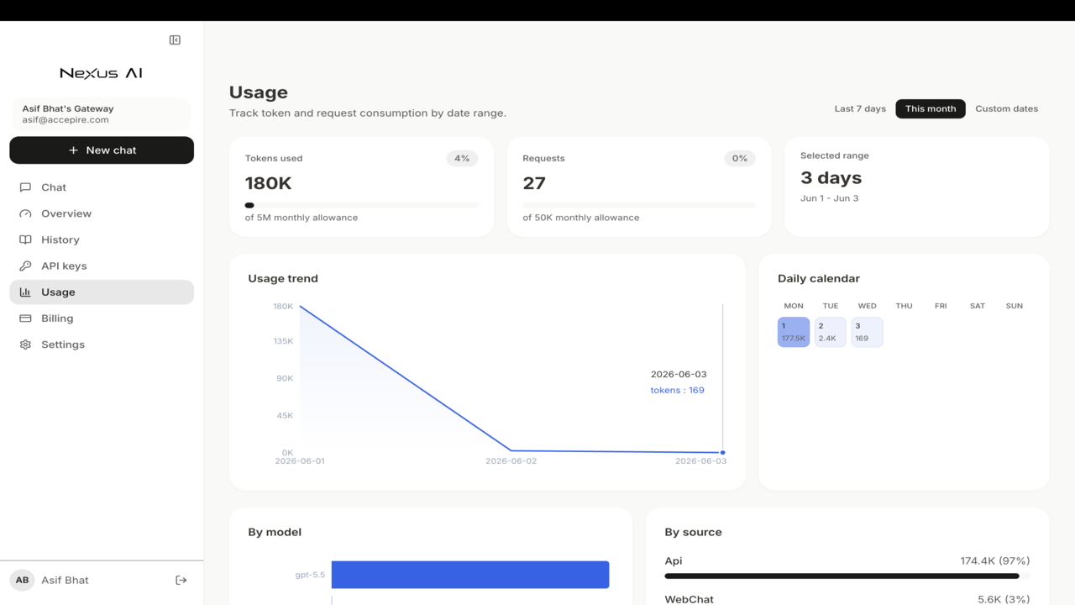Click the of 5M monthly allowance text
Screen dimensions: 1075x605
[302, 218]
